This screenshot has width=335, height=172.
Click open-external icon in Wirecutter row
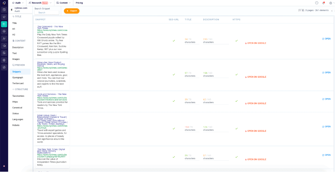tap(323, 73)
